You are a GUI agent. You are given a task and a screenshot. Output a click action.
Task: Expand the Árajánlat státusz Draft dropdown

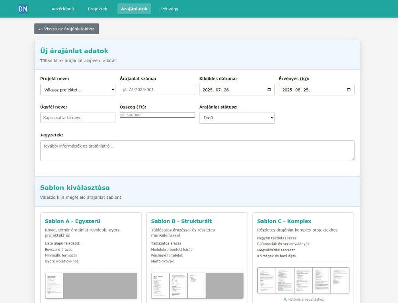(237, 118)
